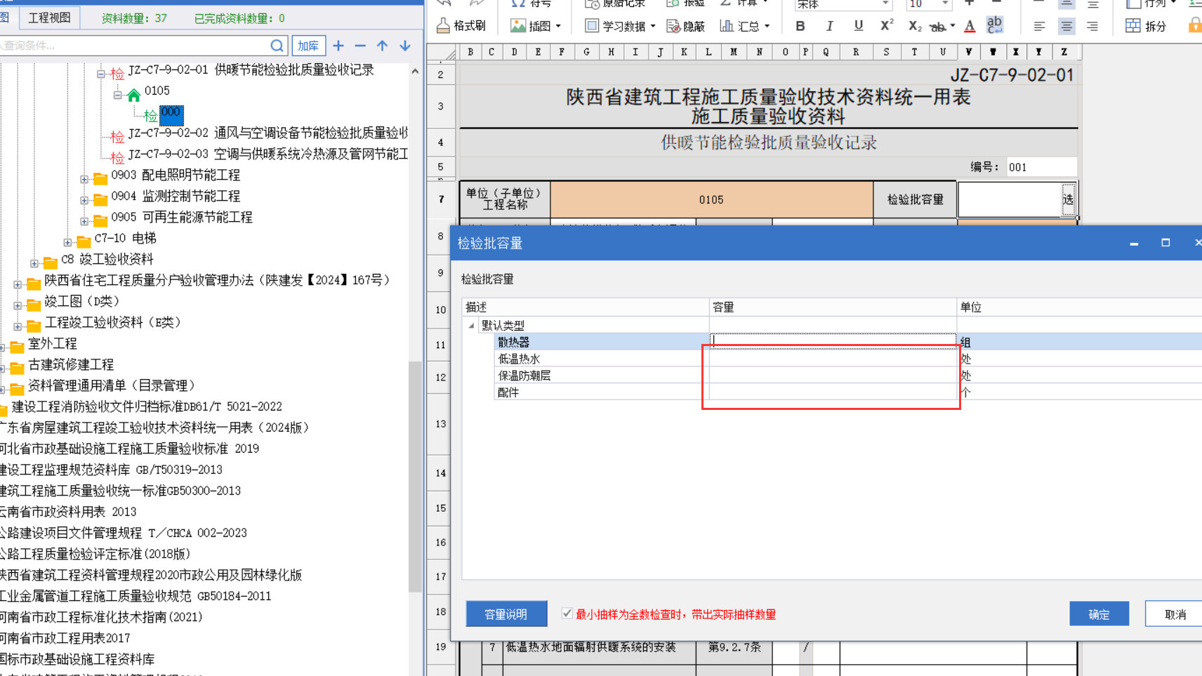Switch to the 工程视图 tab

[x=49, y=18]
